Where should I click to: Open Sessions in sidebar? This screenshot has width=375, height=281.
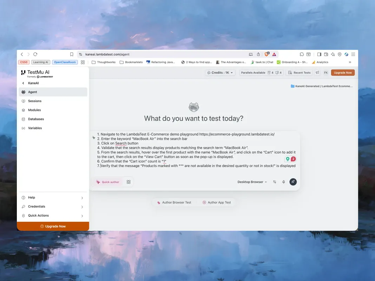[53, 101]
